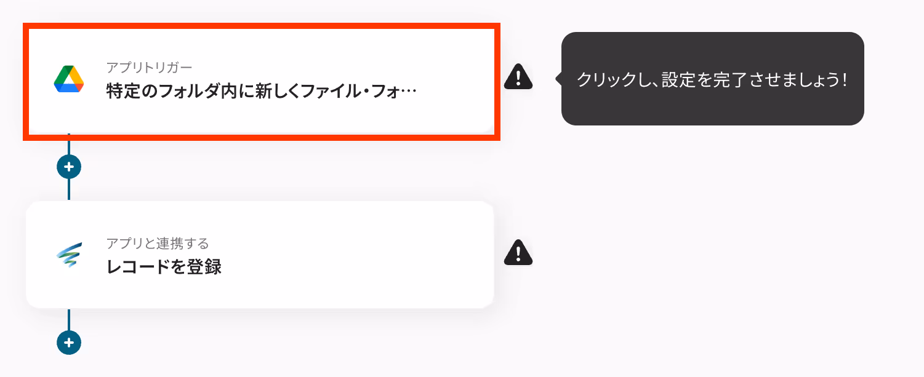The image size is (924, 377).
Task: Click connector line entering the レコードを登録 card
Action: pos(69,189)
